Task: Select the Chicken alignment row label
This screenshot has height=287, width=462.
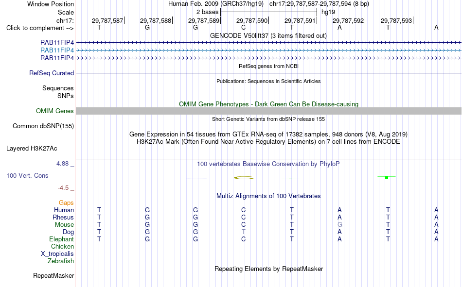Action: (62, 246)
